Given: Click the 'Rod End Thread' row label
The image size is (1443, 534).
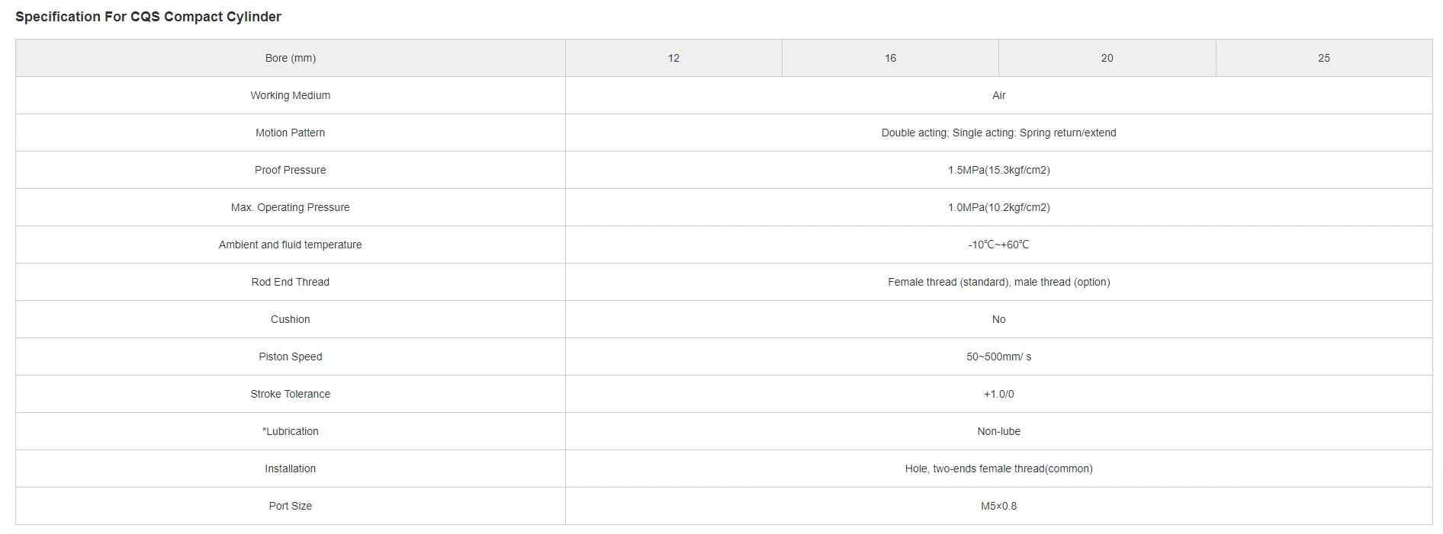Looking at the screenshot, I should 290,282.
